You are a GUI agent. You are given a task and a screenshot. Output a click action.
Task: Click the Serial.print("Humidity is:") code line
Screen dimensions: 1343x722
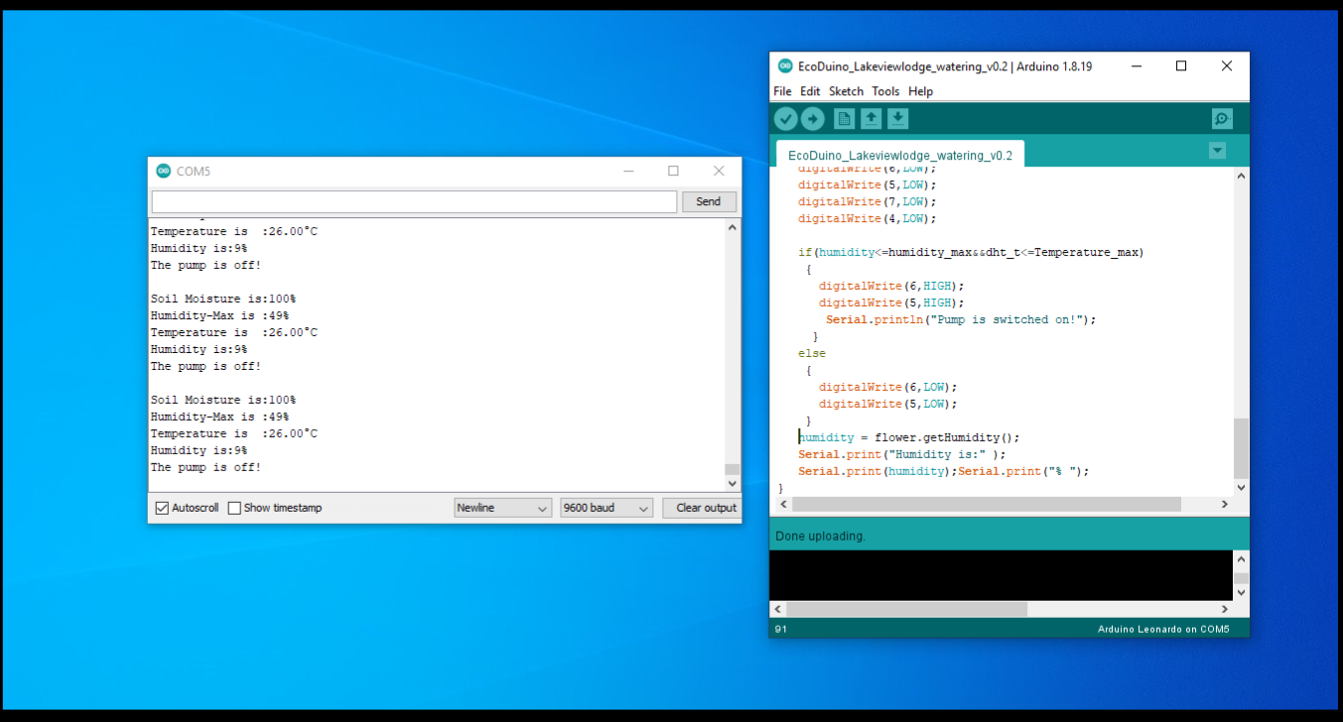coord(902,454)
